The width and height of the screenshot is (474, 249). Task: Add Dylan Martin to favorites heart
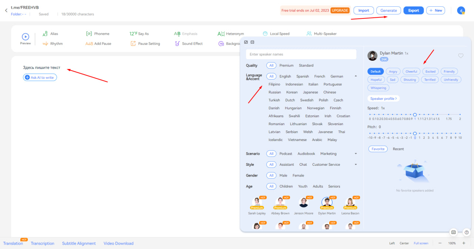461,56
